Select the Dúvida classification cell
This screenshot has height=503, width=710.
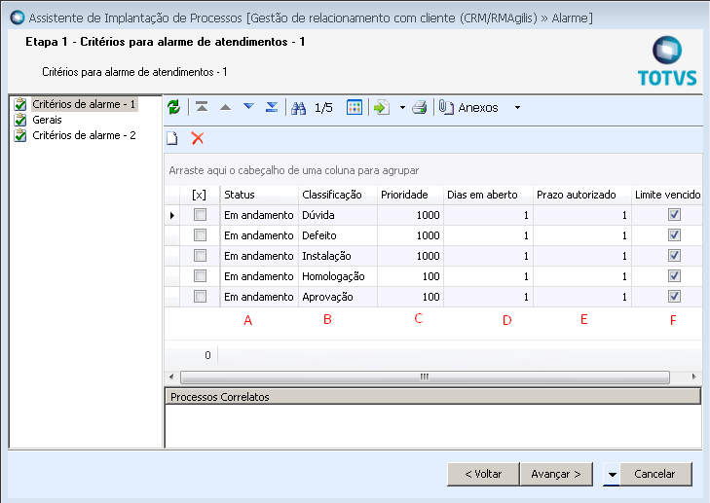pos(338,215)
